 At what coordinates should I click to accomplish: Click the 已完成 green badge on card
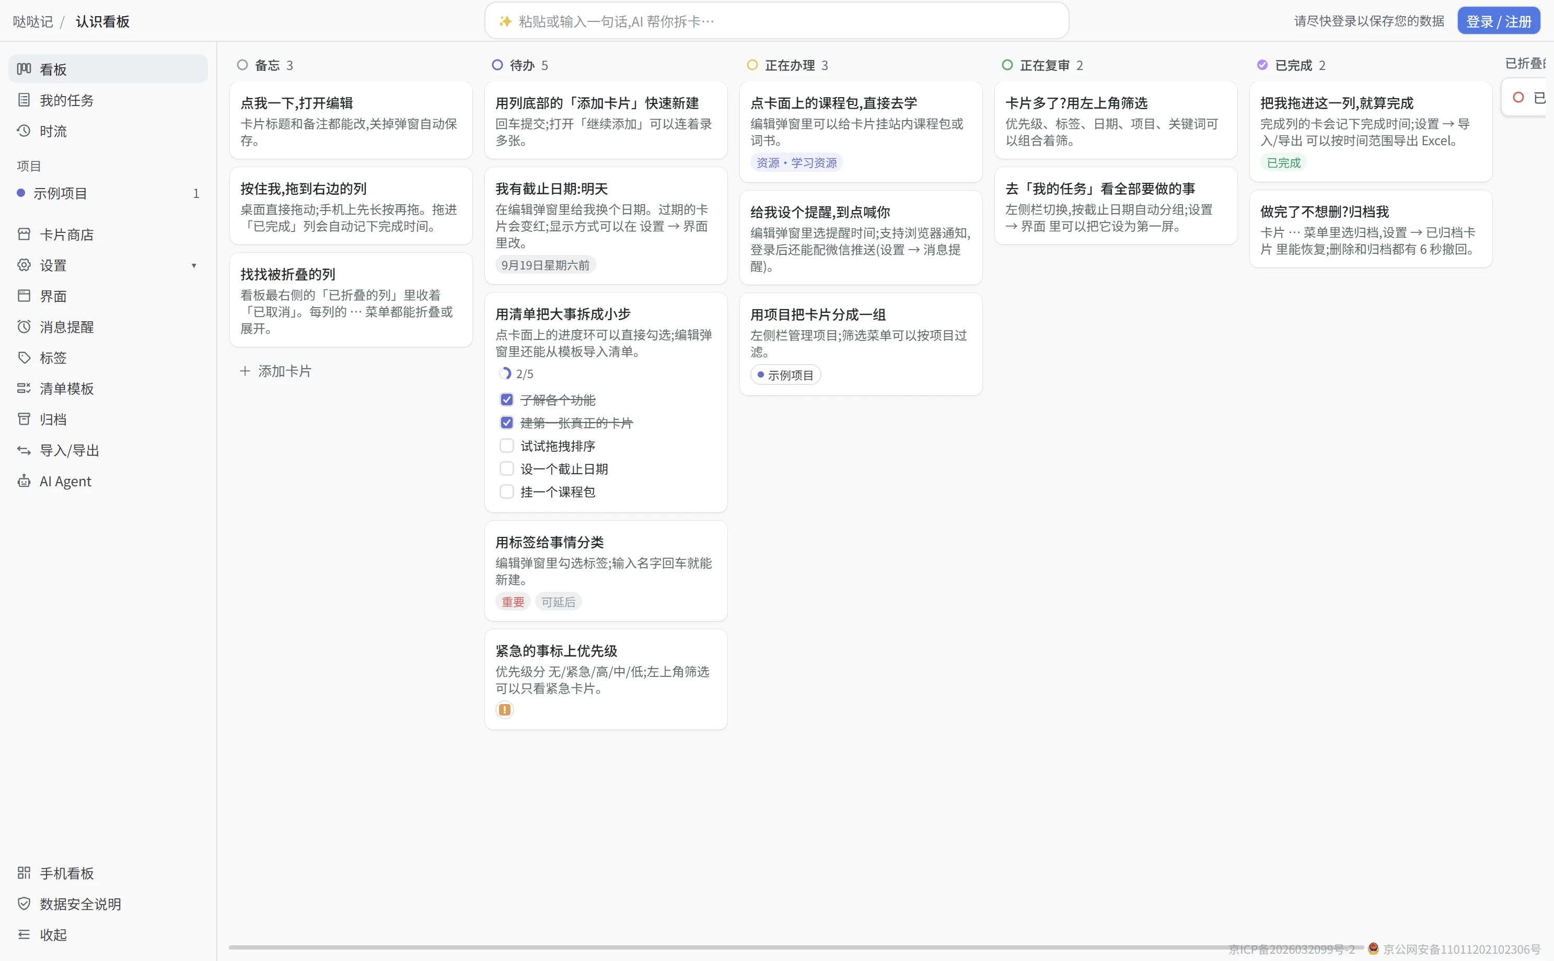coord(1283,162)
